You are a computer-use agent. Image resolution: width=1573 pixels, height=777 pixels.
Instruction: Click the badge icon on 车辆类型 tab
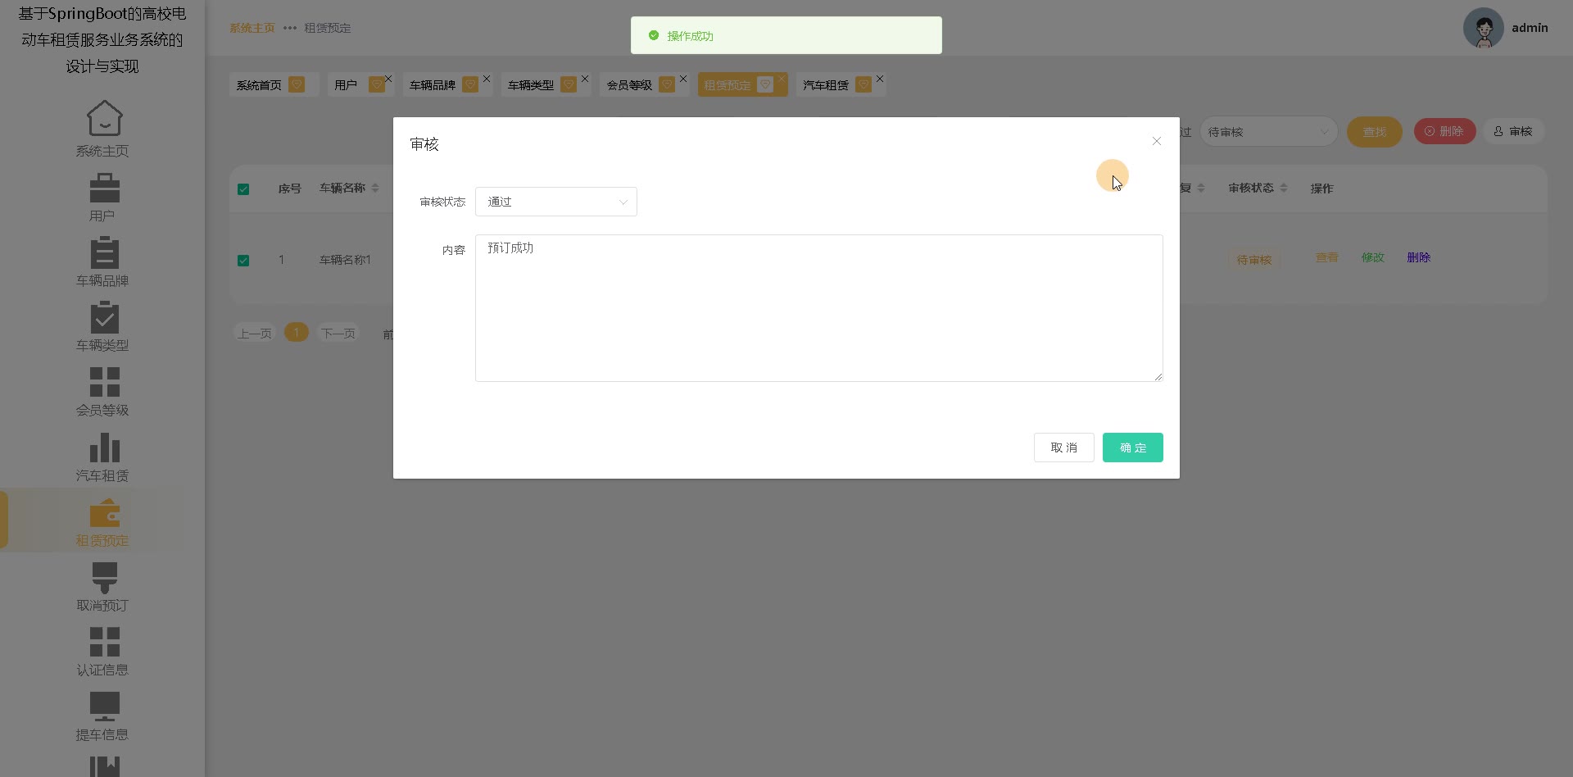tap(569, 84)
